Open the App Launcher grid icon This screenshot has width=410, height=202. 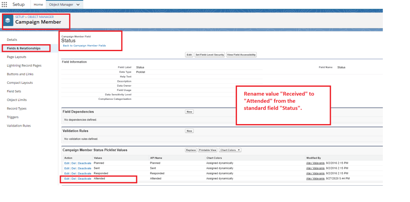[x=4, y=4]
